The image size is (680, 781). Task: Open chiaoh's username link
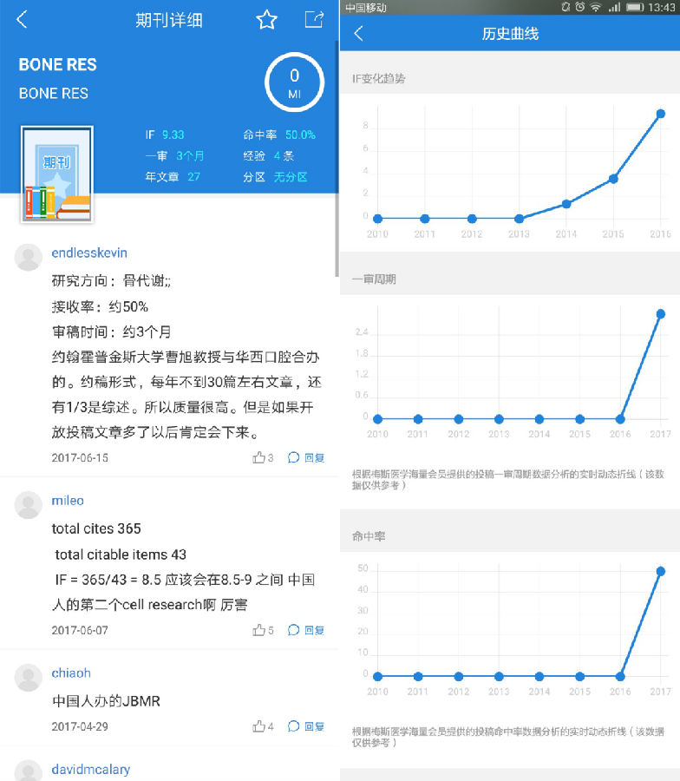click(x=71, y=673)
